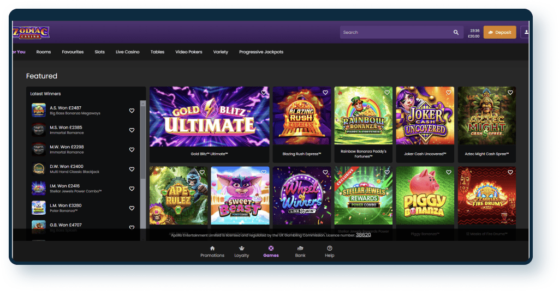Favourite A.S. Big Bass Bonanza Megaways

(132, 111)
